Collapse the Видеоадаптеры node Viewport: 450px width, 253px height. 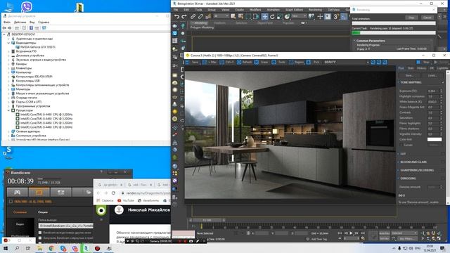point(8,43)
